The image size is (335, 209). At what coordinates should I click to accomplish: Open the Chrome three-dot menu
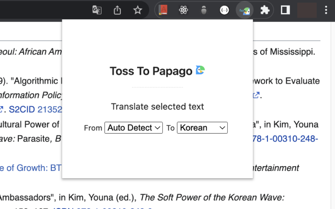(x=326, y=10)
